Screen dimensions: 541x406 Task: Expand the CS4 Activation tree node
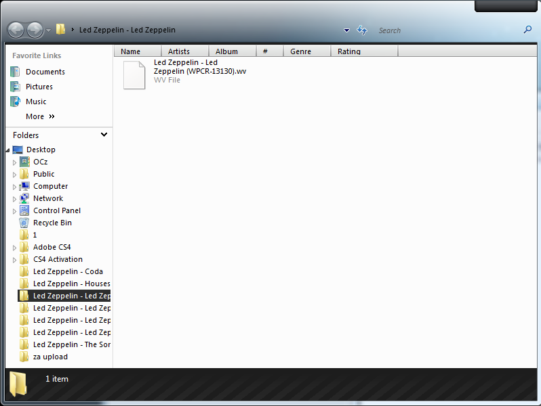point(14,260)
